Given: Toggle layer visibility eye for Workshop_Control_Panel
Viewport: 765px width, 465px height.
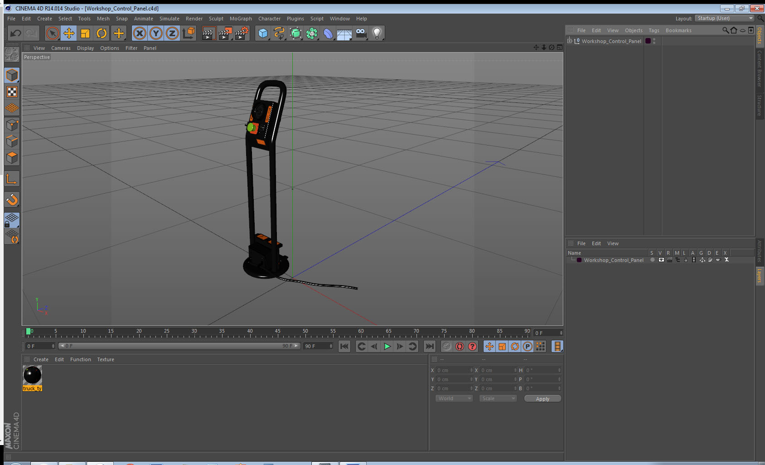Looking at the screenshot, I should pyautogui.click(x=661, y=260).
